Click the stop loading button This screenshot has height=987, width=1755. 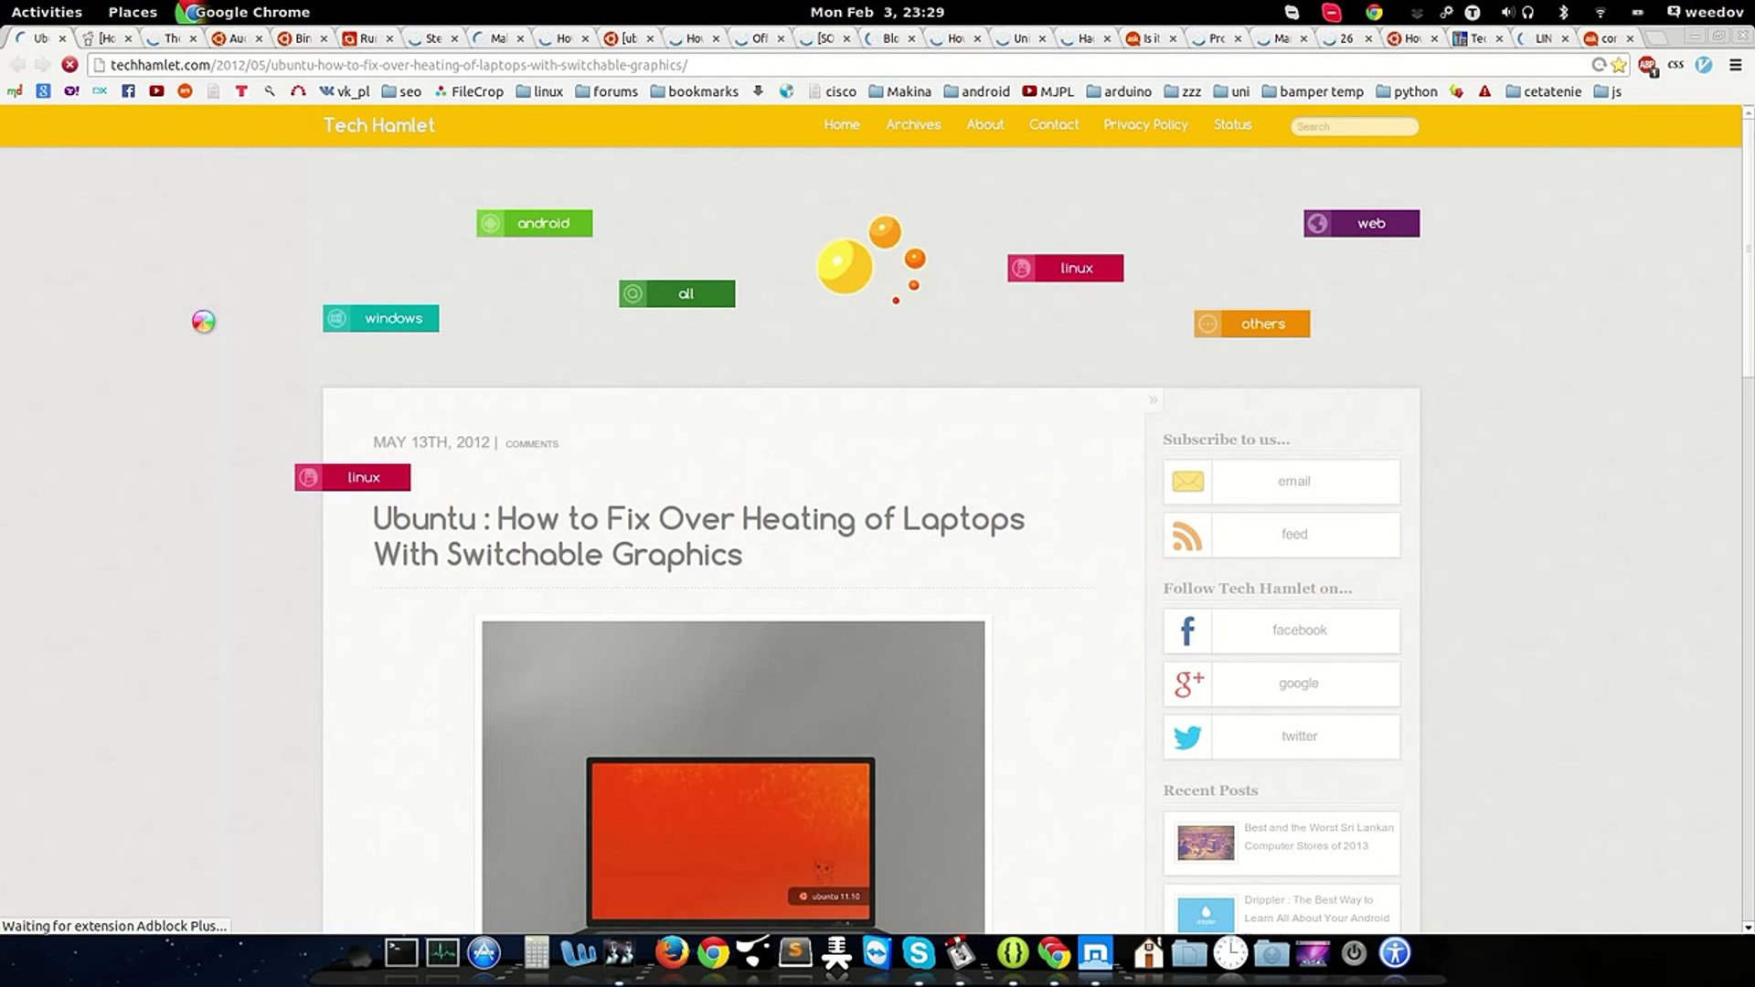[69, 65]
